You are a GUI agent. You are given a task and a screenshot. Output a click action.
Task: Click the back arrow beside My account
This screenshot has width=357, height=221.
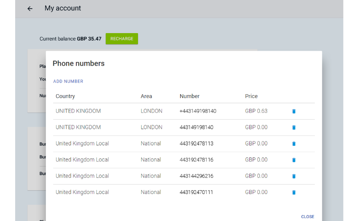coord(30,9)
